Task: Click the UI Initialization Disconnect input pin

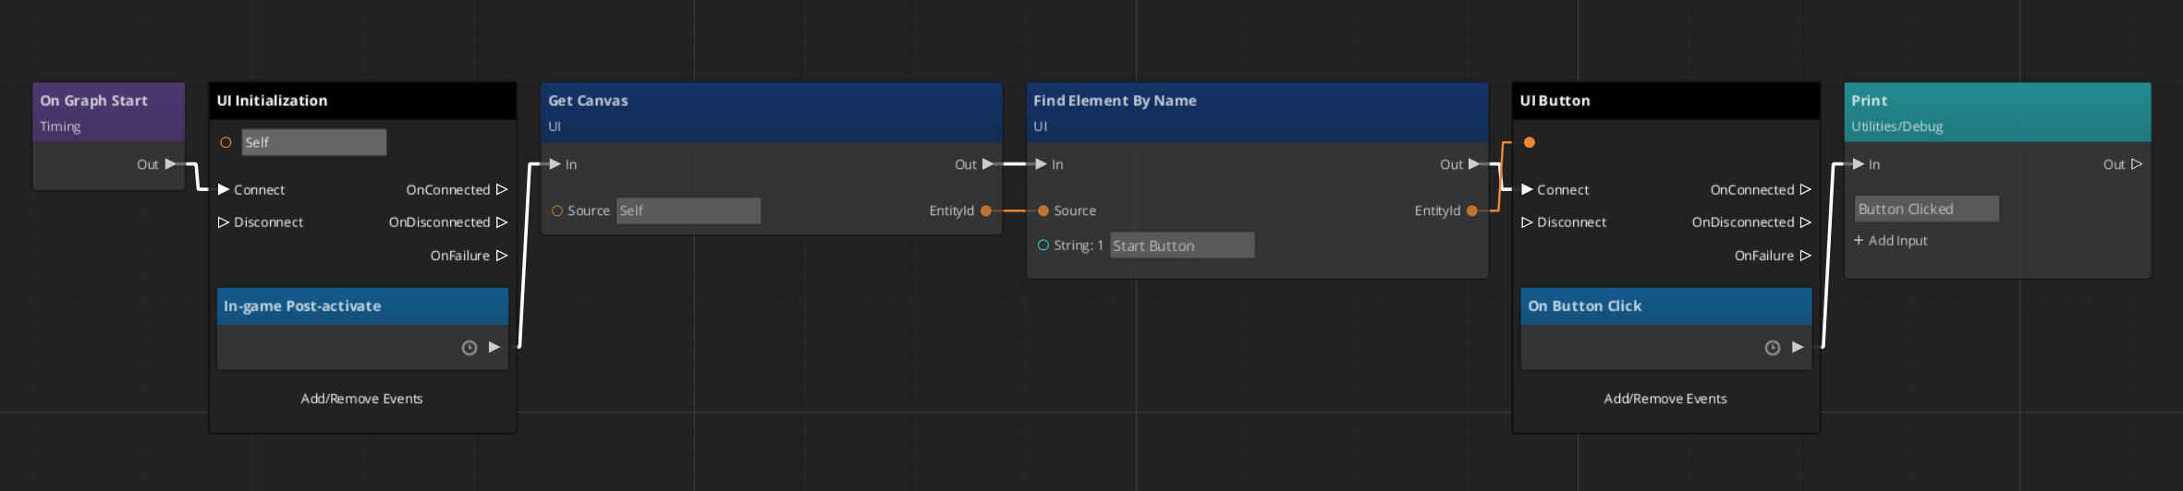Action: [x=223, y=222]
